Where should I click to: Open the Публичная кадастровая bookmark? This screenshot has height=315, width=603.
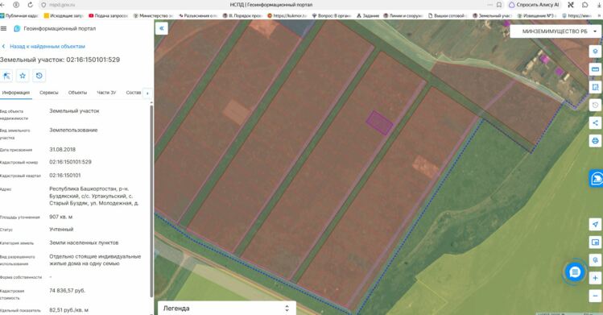tap(19, 16)
